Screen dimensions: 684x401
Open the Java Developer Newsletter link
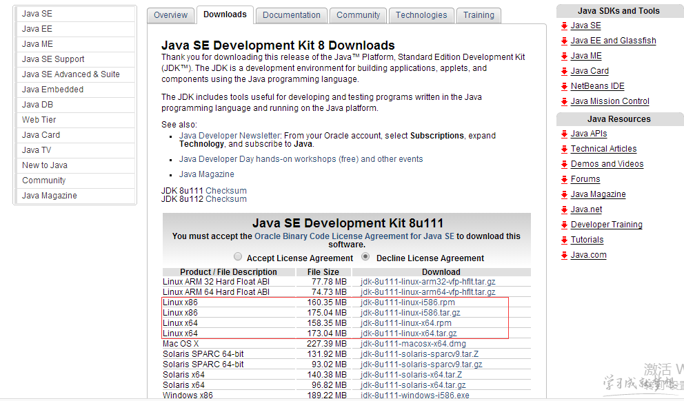230,136
